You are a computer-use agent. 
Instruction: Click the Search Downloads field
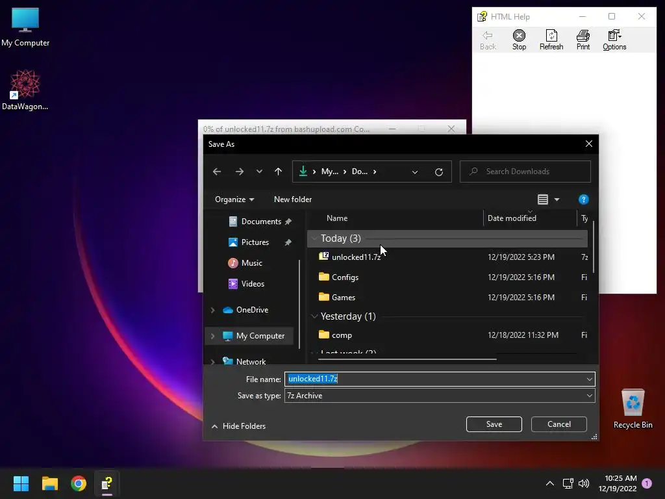coord(525,172)
